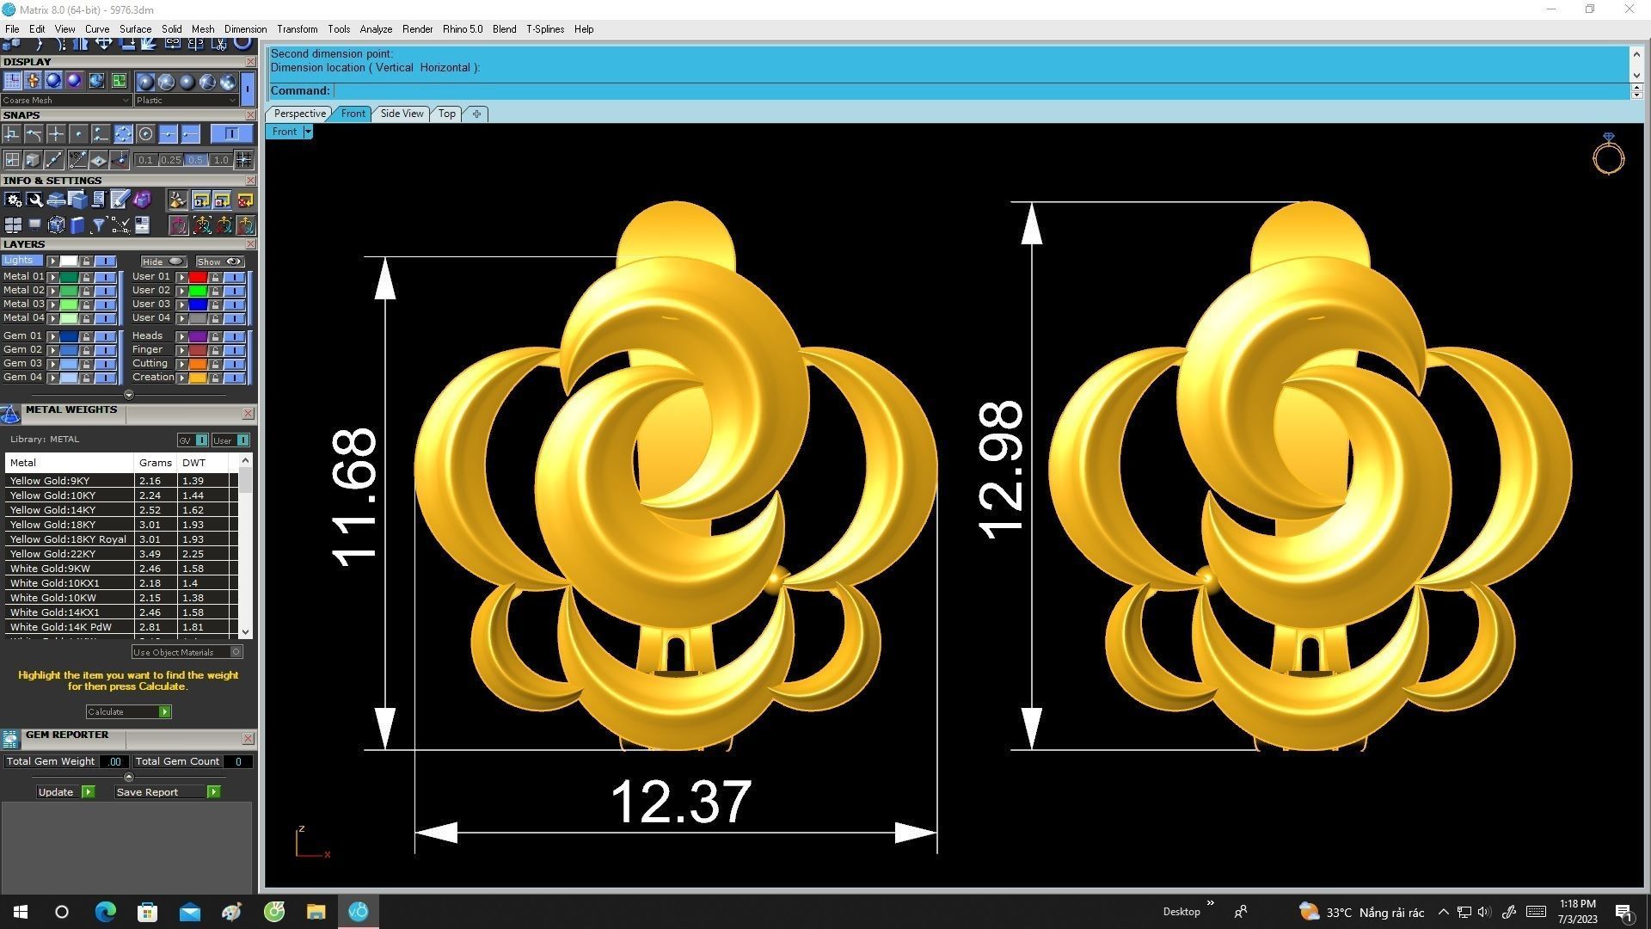Toggle the grid display icon in Display panel
Image resolution: width=1651 pixels, height=929 pixels.
point(12,81)
